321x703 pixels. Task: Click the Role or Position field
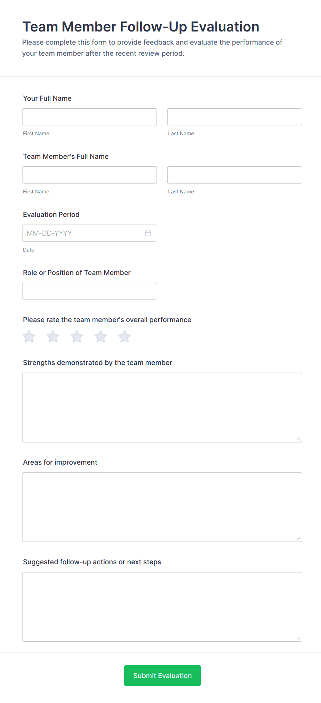89,291
